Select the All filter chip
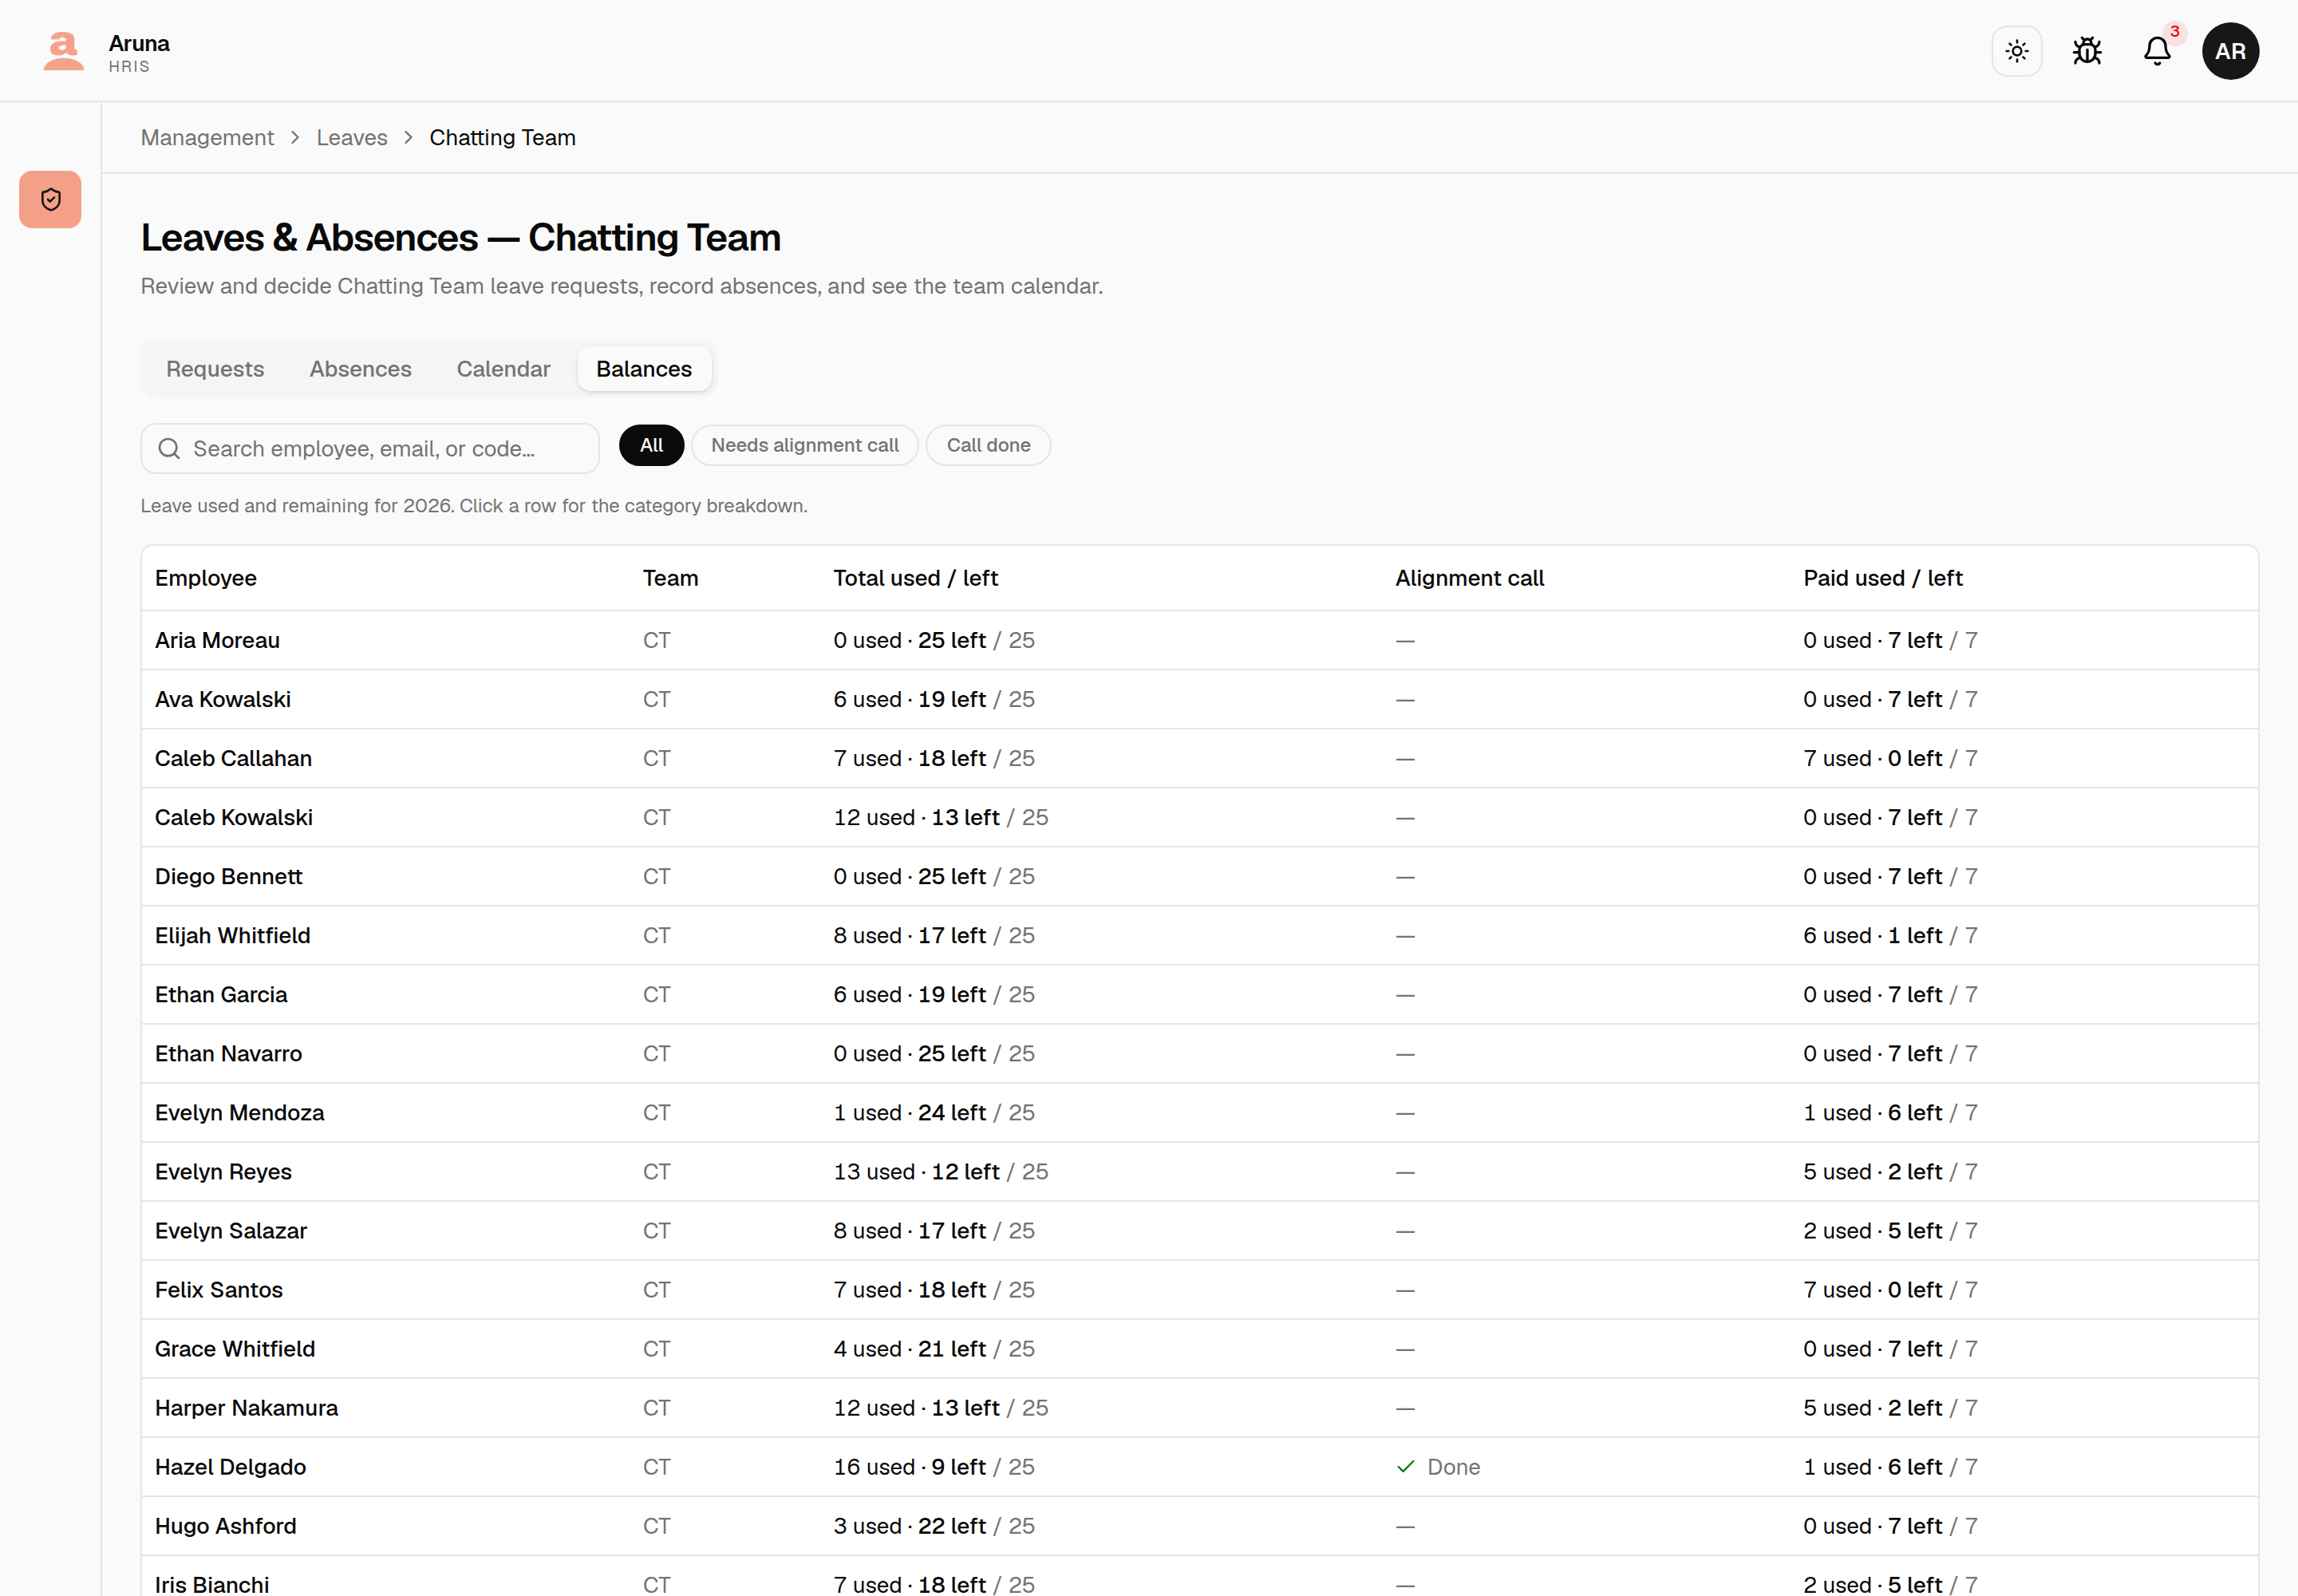2298x1596 pixels. point(651,445)
